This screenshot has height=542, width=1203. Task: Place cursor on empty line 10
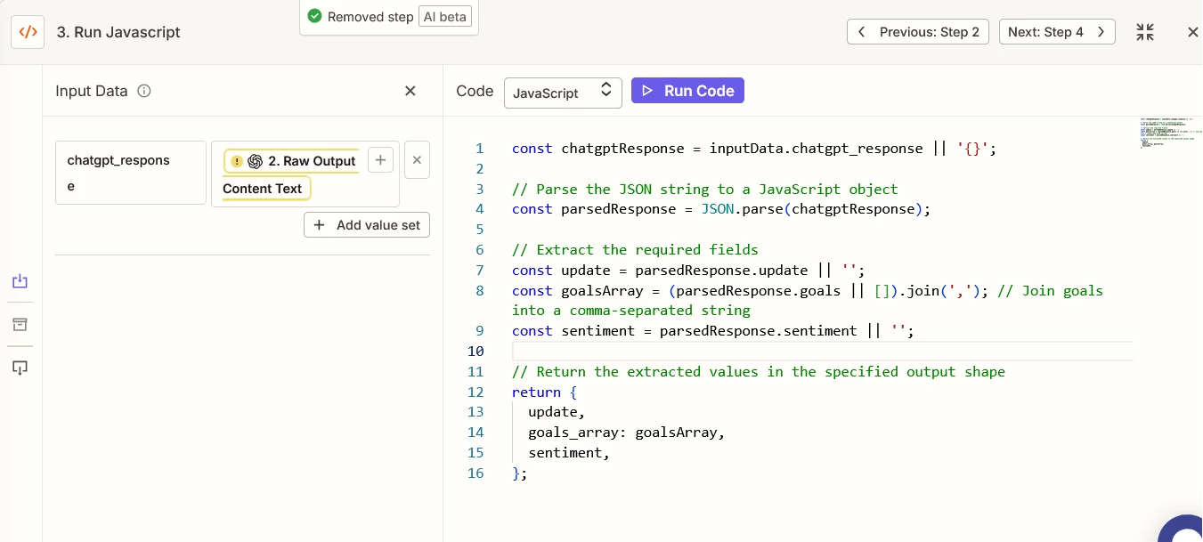pos(823,351)
